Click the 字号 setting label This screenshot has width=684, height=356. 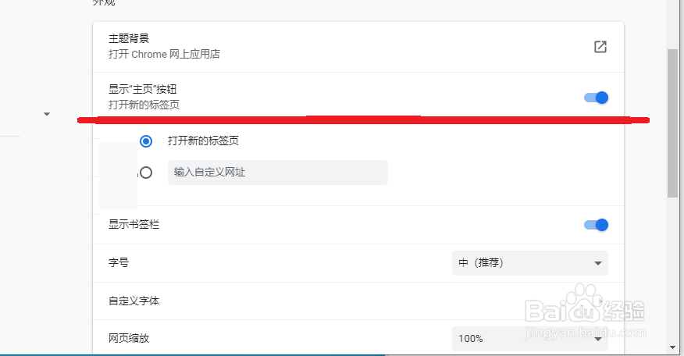119,263
